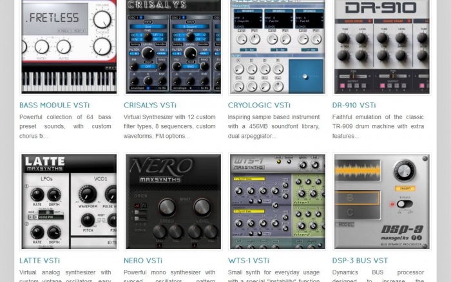451x282 pixels.
Task: Follow the LATTE VSTi title link
Action: [39, 261]
